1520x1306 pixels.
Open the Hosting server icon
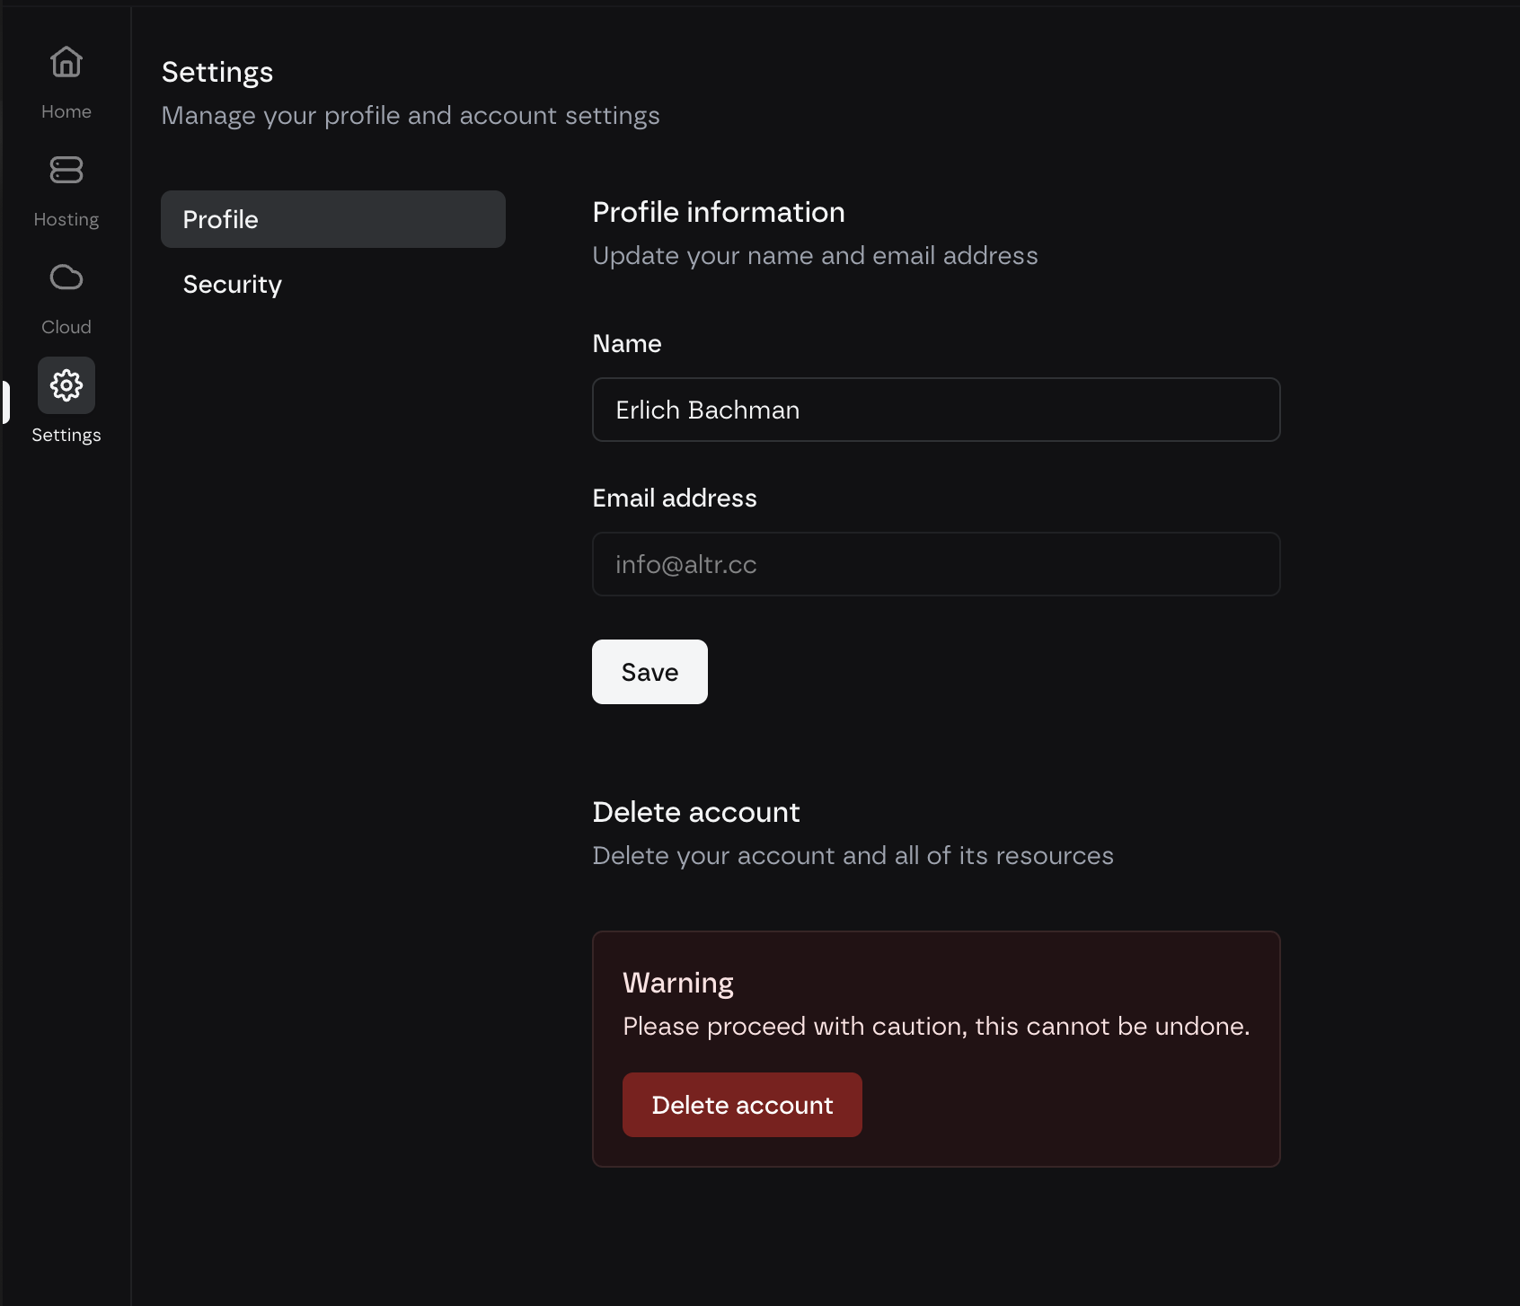(66, 170)
